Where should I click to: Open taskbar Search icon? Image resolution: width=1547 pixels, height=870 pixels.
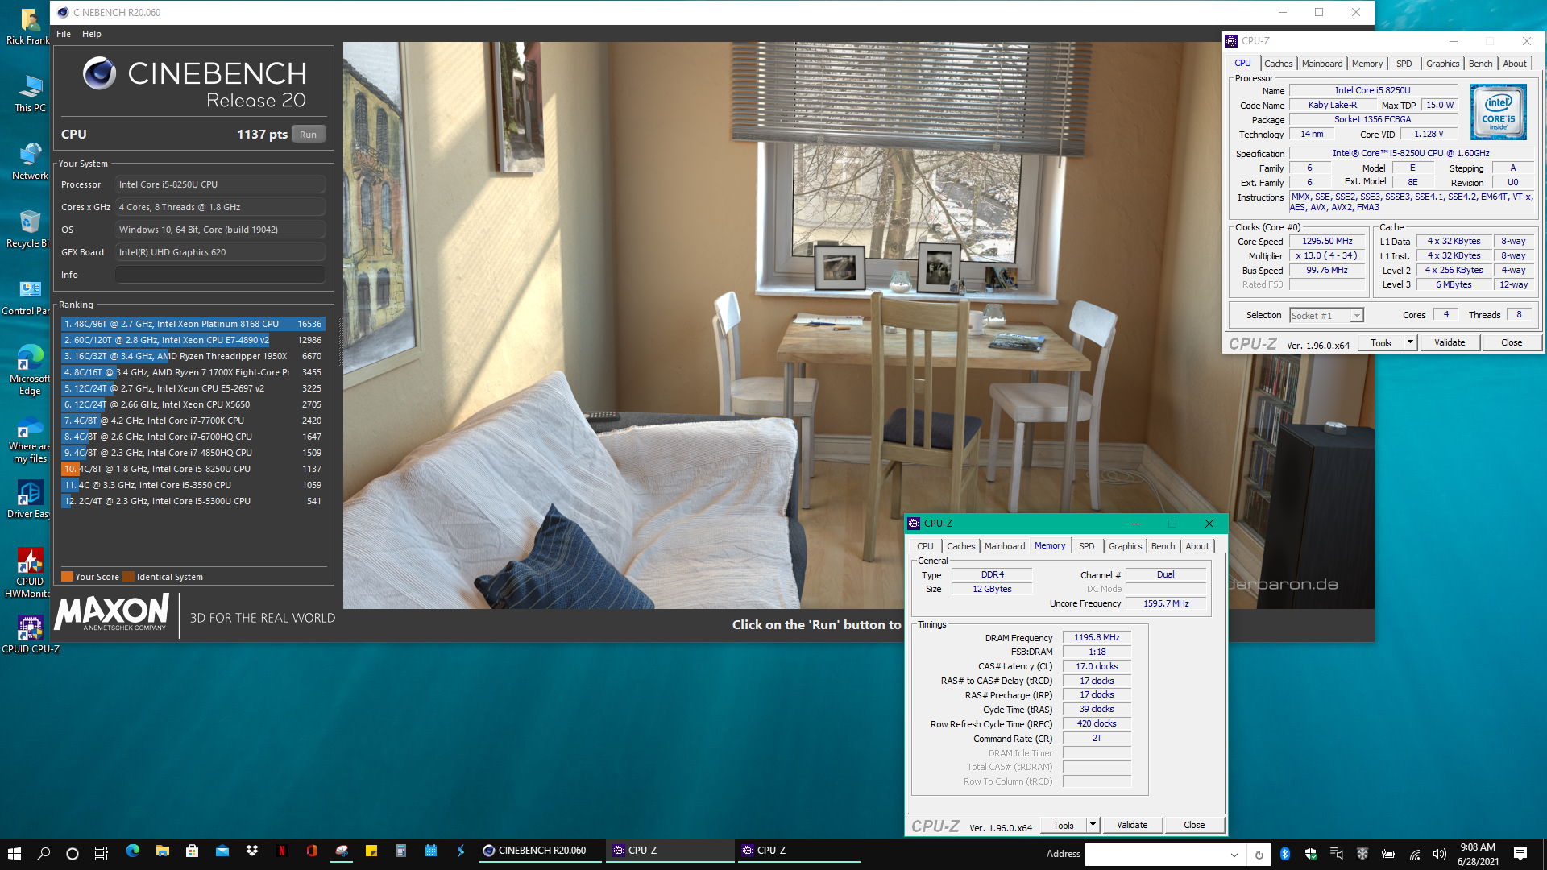pyautogui.click(x=44, y=853)
